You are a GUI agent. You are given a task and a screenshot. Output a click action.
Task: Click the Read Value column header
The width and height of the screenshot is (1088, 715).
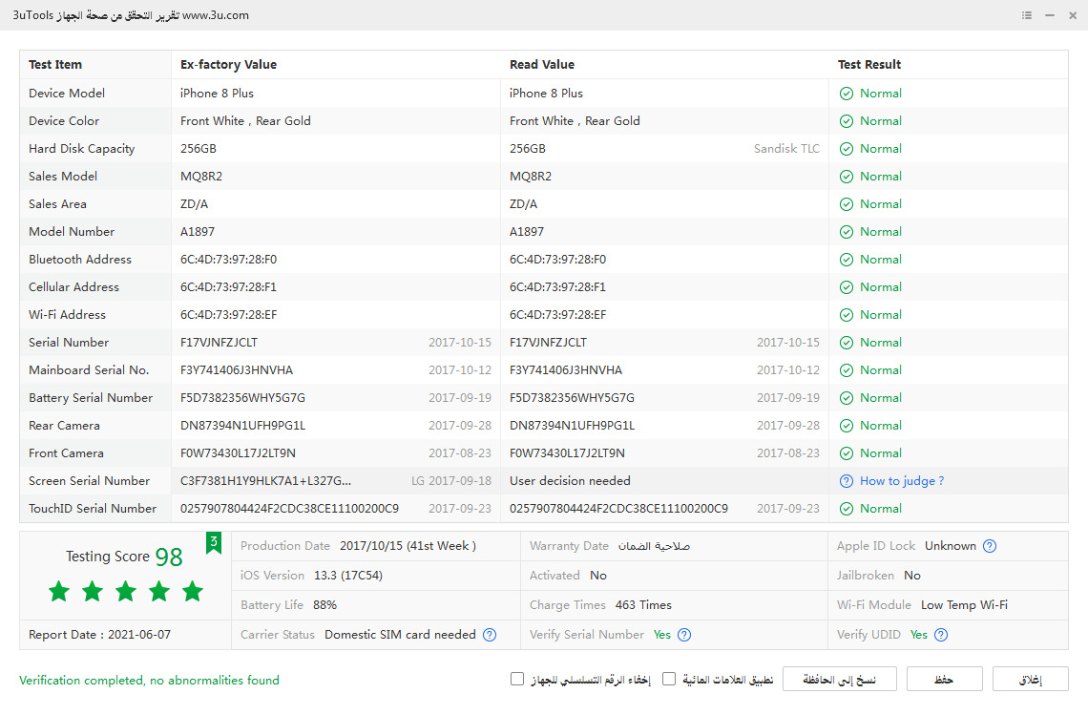pyautogui.click(x=541, y=65)
